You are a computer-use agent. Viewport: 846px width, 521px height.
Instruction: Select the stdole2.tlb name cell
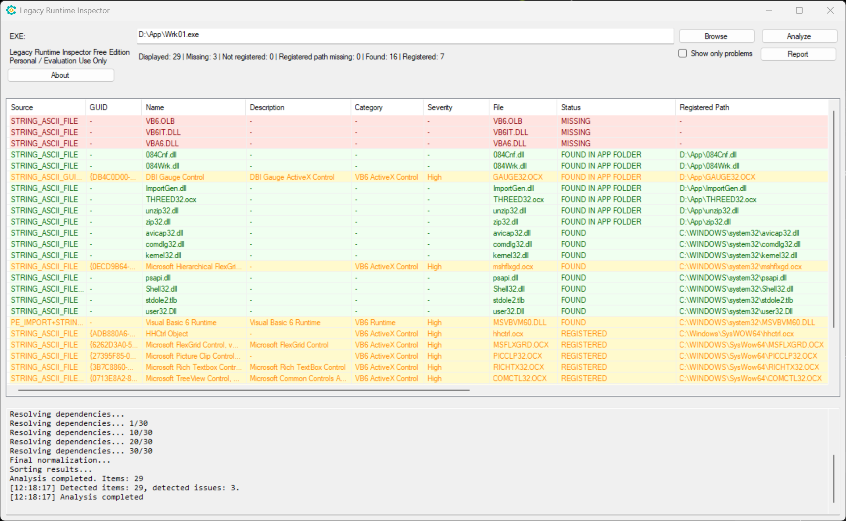[x=194, y=300]
